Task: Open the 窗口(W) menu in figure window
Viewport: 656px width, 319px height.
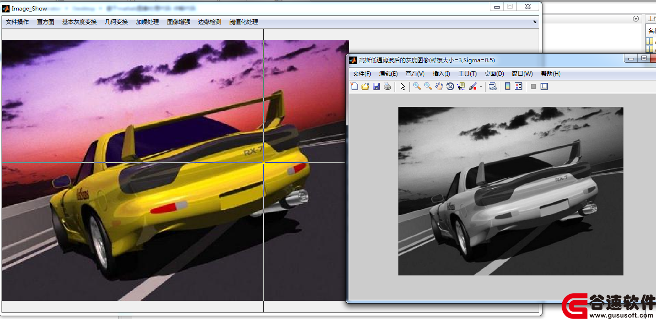Action: [x=522, y=74]
